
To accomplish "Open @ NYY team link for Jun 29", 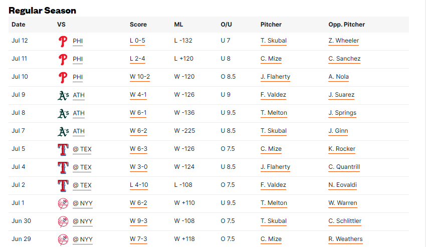I will point(83,239).
